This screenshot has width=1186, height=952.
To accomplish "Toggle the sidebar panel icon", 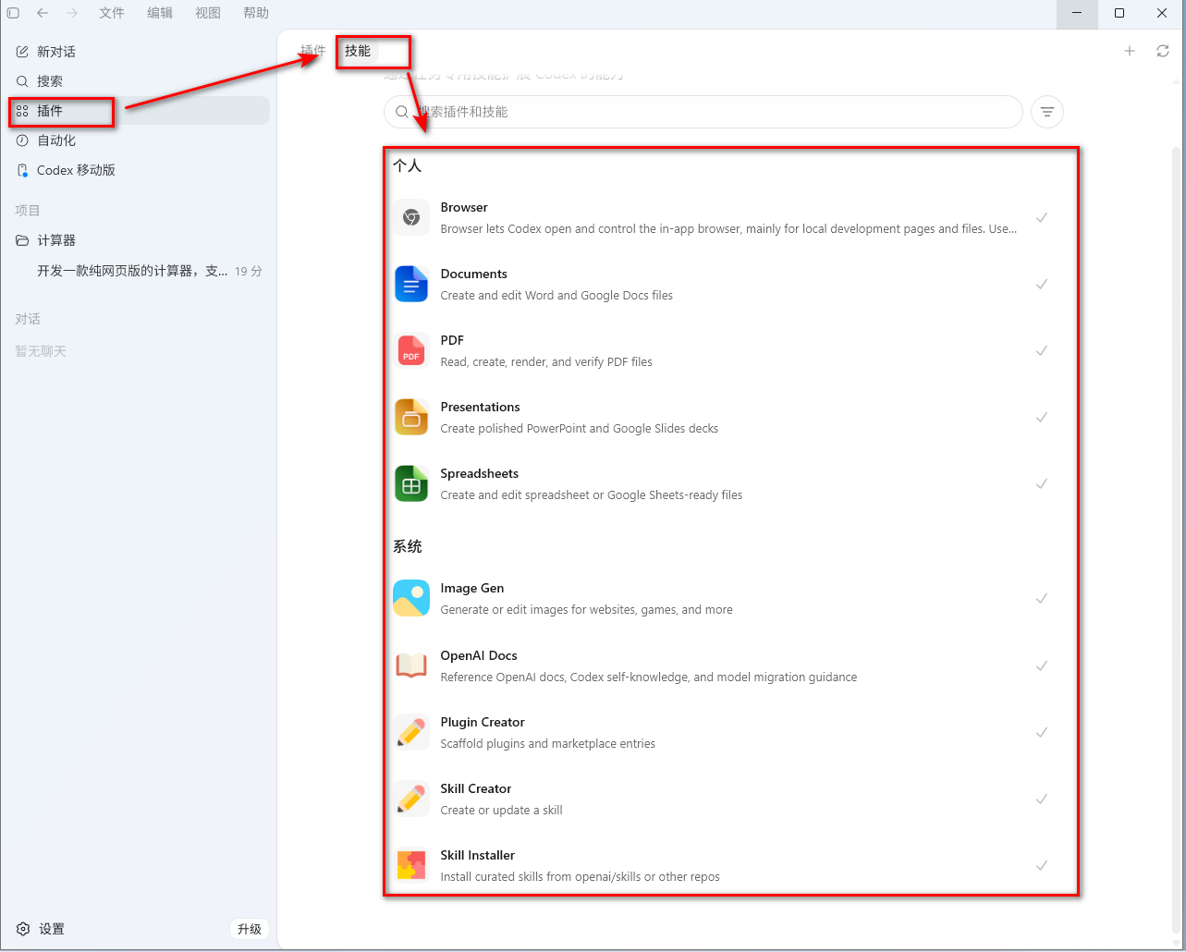I will pos(13,13).
